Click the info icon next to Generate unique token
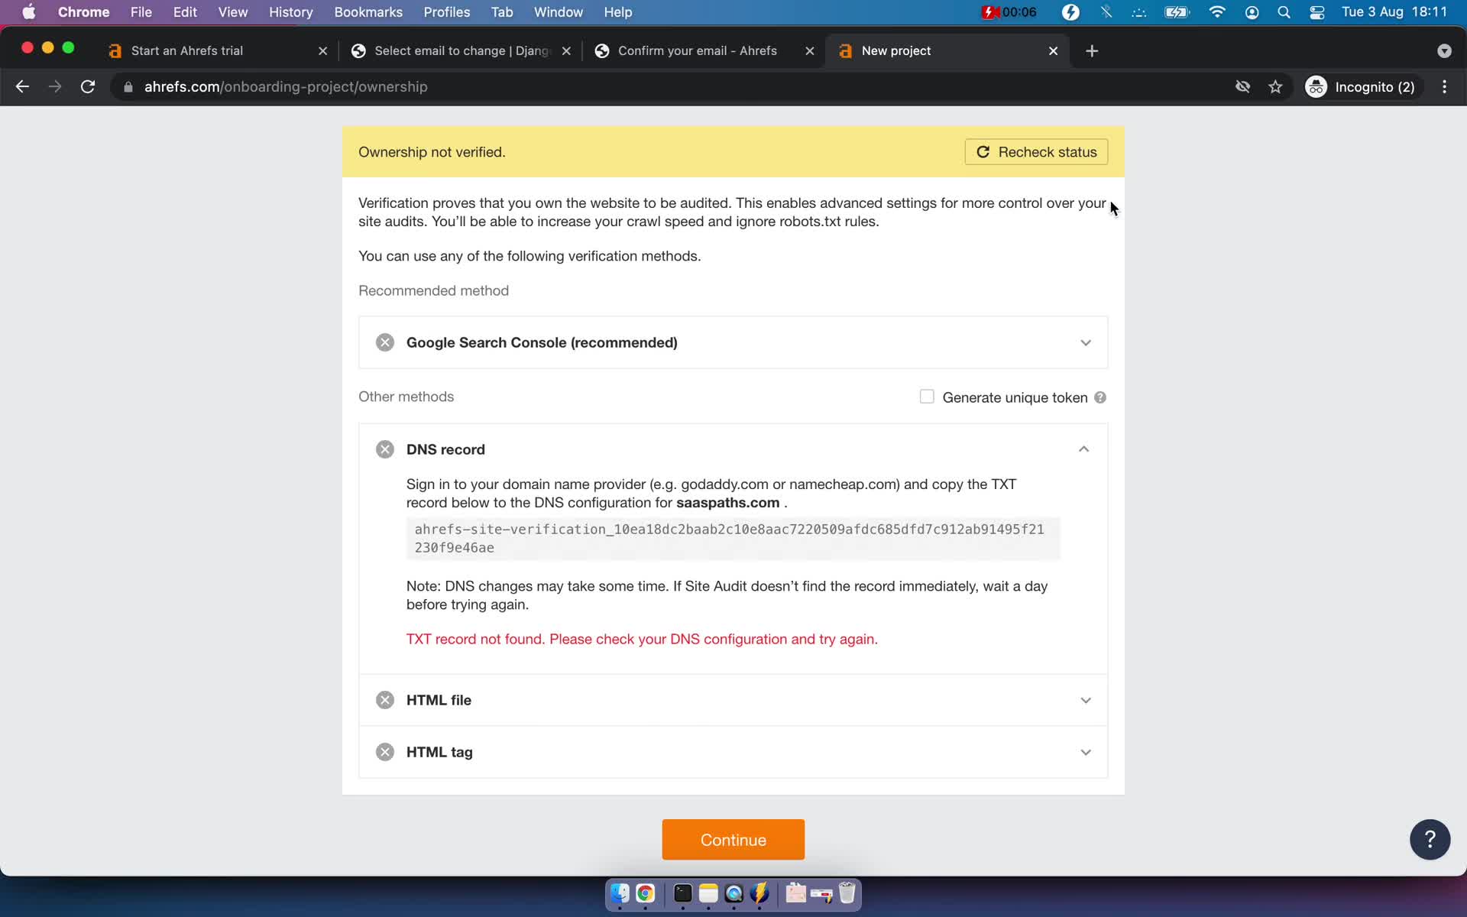Screen dimensions: 1467x917 coord(1099,397)
